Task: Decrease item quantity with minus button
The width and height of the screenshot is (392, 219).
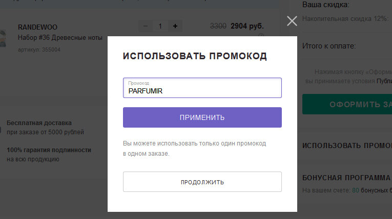Action: click(x=146, y=26)
